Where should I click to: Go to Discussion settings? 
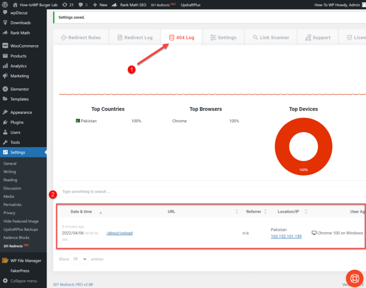pos(12,188)
